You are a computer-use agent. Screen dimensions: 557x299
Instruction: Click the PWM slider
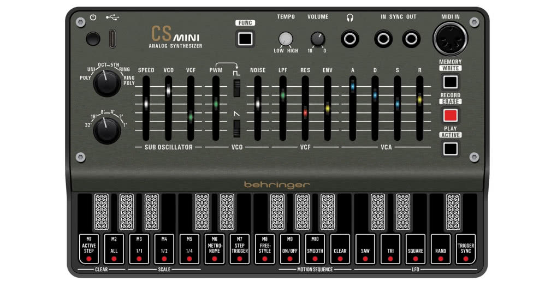216,109
